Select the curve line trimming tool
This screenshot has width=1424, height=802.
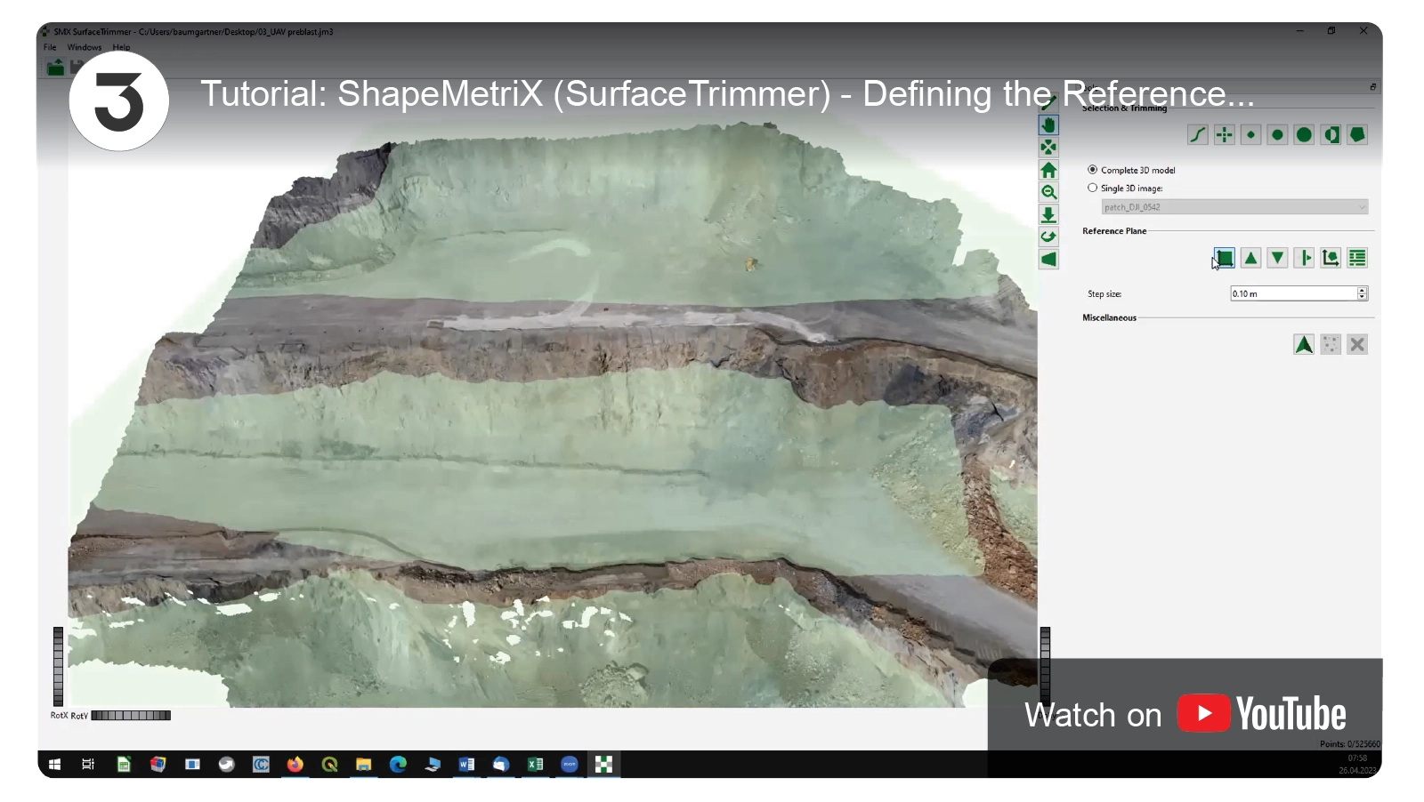[x=1198, y=135]
